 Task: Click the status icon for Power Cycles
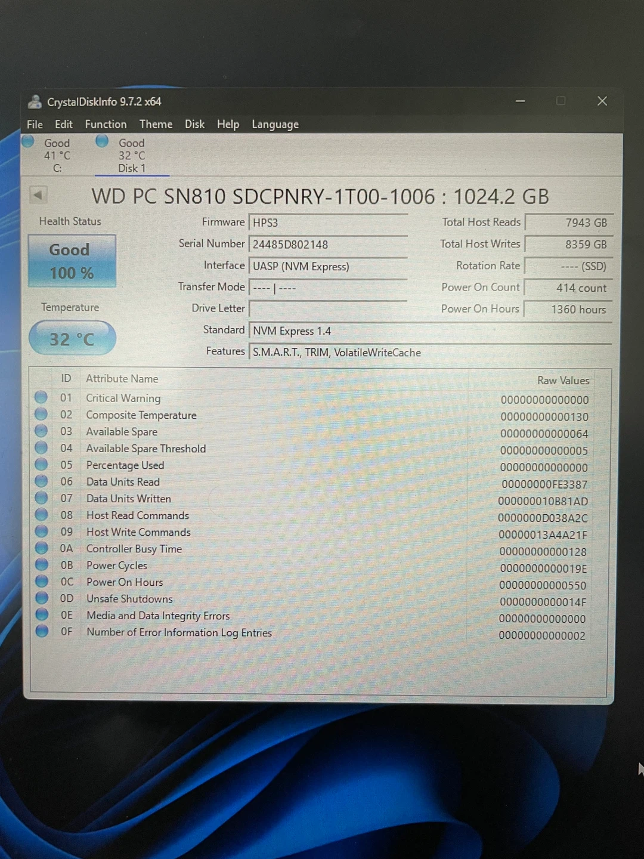pos(41,564)
